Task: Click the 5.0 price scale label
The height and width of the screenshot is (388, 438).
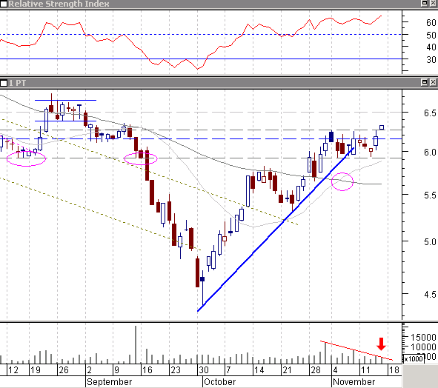Action: click(430, 241)
